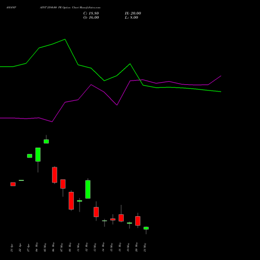Click the '07 May' date label
This screenshot has width=260, height=260.
coord(61,247)
